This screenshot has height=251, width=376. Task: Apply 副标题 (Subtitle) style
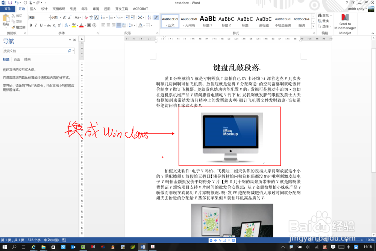coord(264,21)
